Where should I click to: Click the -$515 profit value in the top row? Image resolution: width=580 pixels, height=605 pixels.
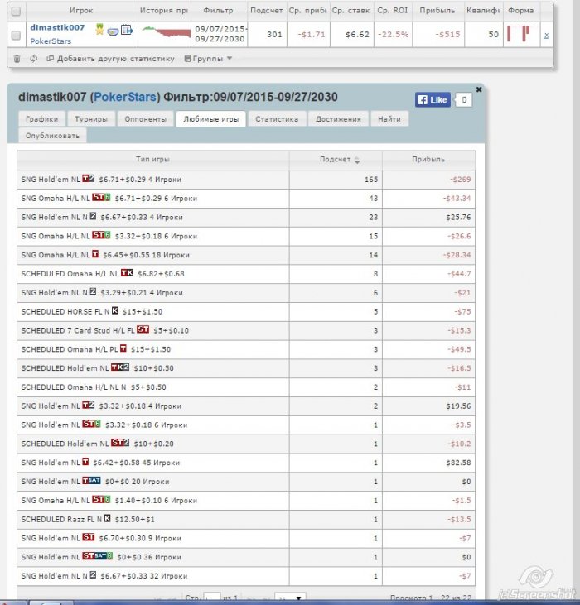pos(447,34)
